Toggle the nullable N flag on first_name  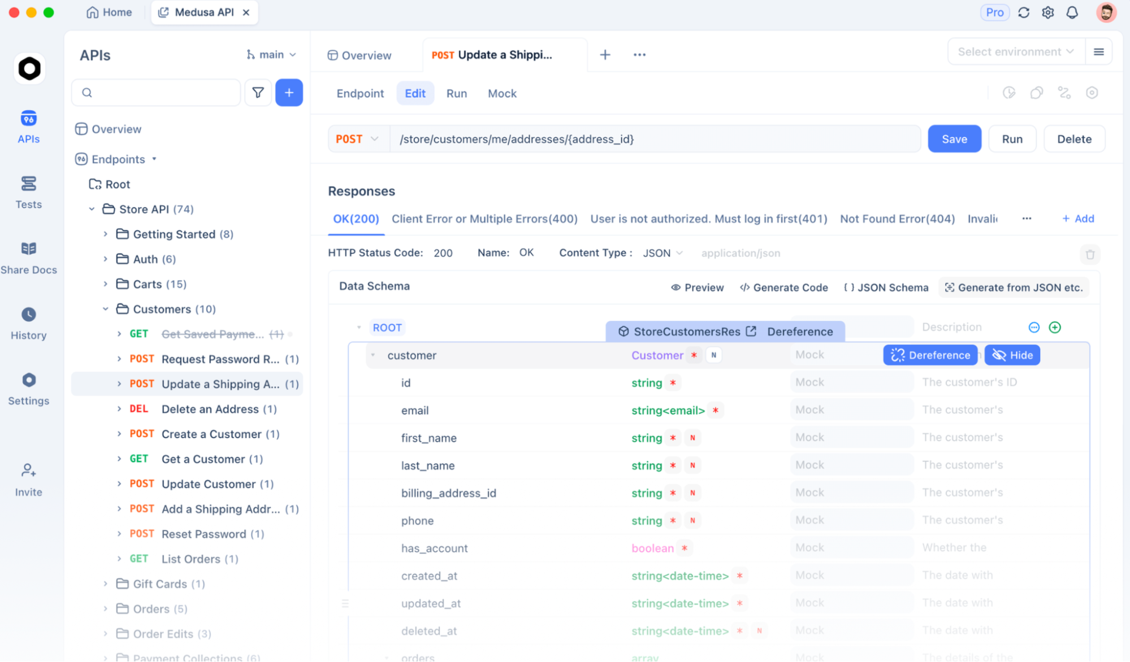click(x=692, y=437)
